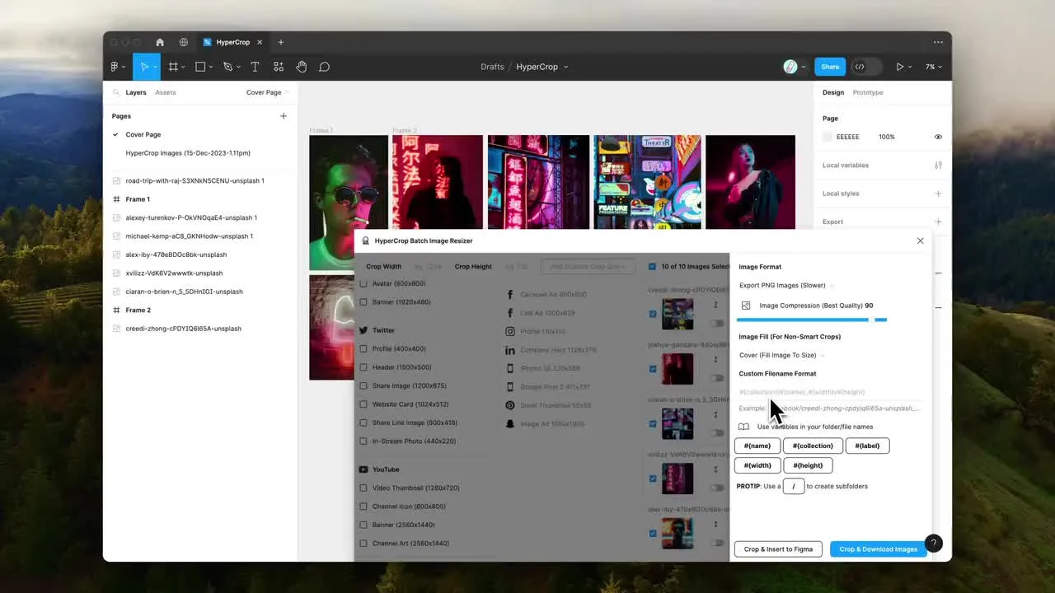
Task: Open the Local variables settings icon
Action: (938, 166)
